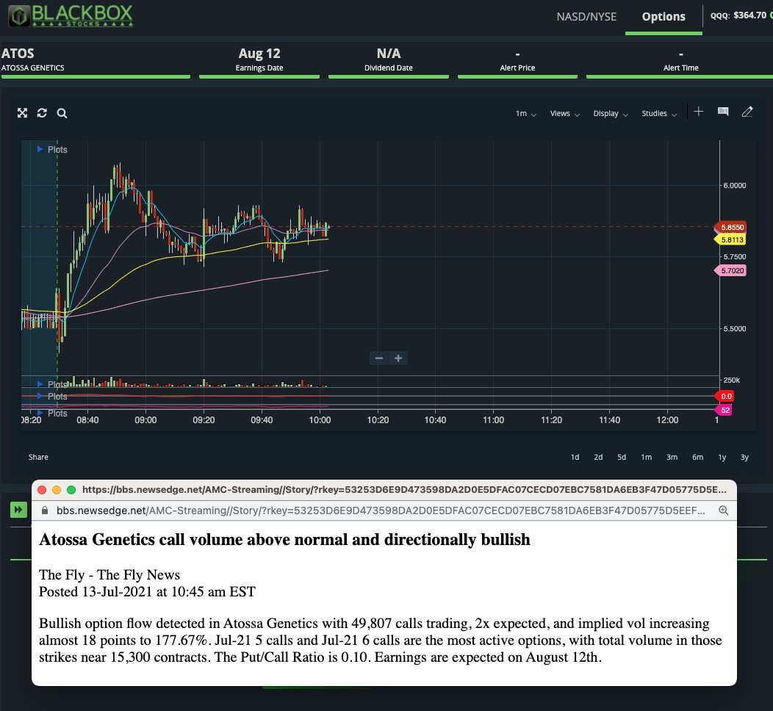Expand the volume panel Plots legend

[52, 384]
